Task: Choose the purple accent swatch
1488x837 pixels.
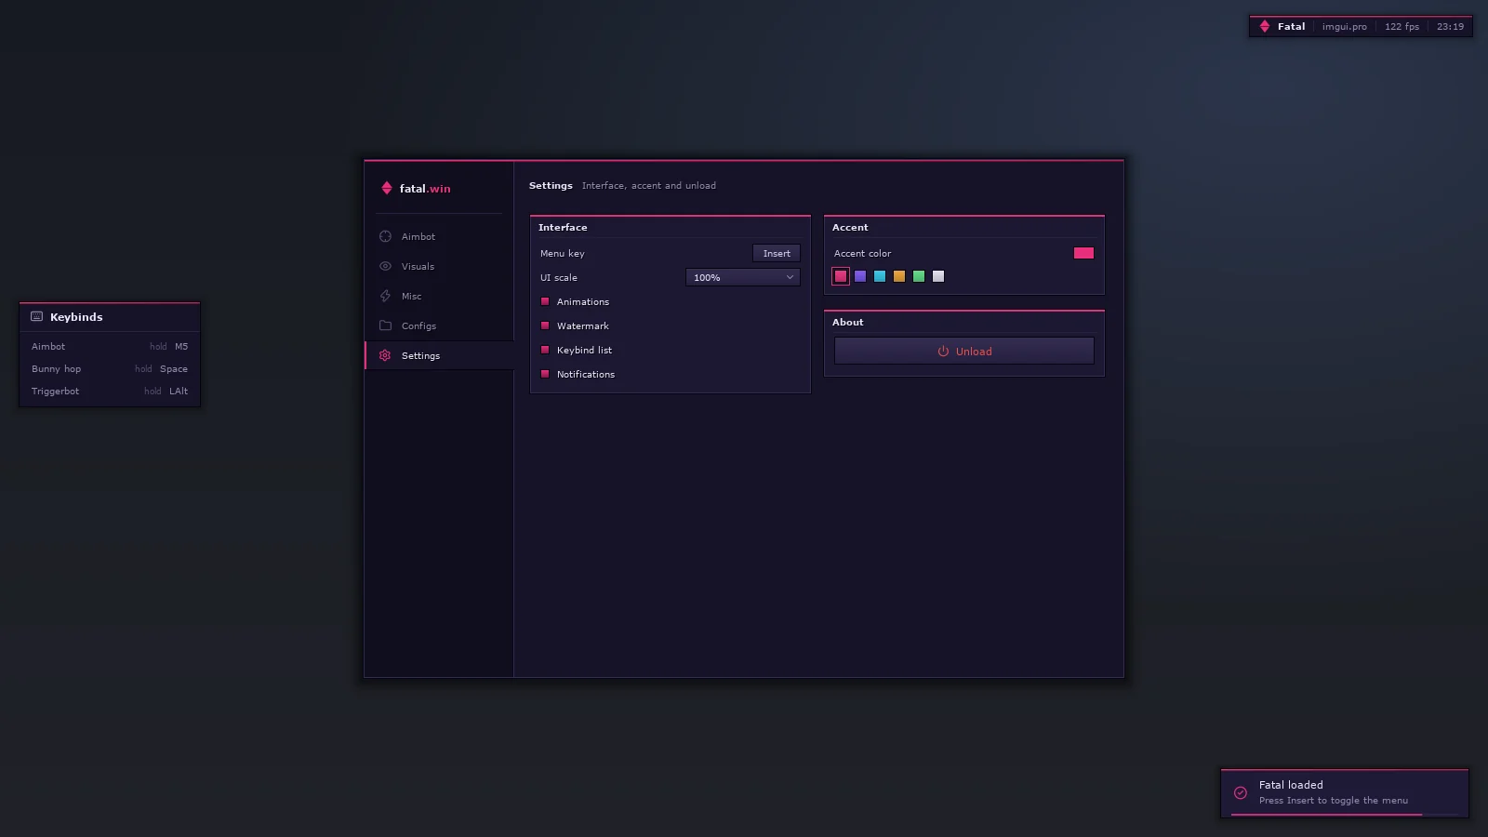Action: click(x=860, y=276)
